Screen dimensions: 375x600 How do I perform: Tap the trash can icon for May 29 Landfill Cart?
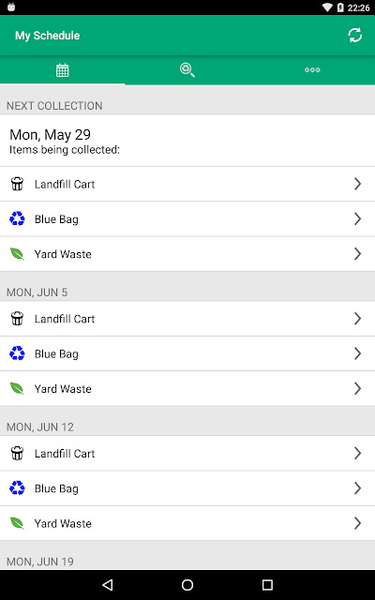(17, 184)
